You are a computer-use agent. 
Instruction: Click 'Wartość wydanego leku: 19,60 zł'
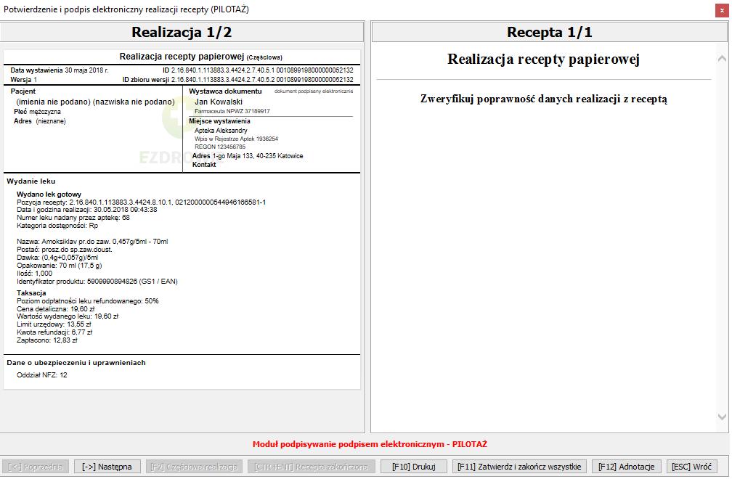tap(68, 316)
